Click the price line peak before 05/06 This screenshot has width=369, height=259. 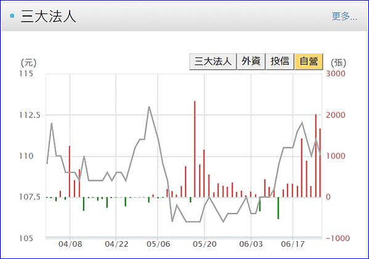[x=149, y=106]
